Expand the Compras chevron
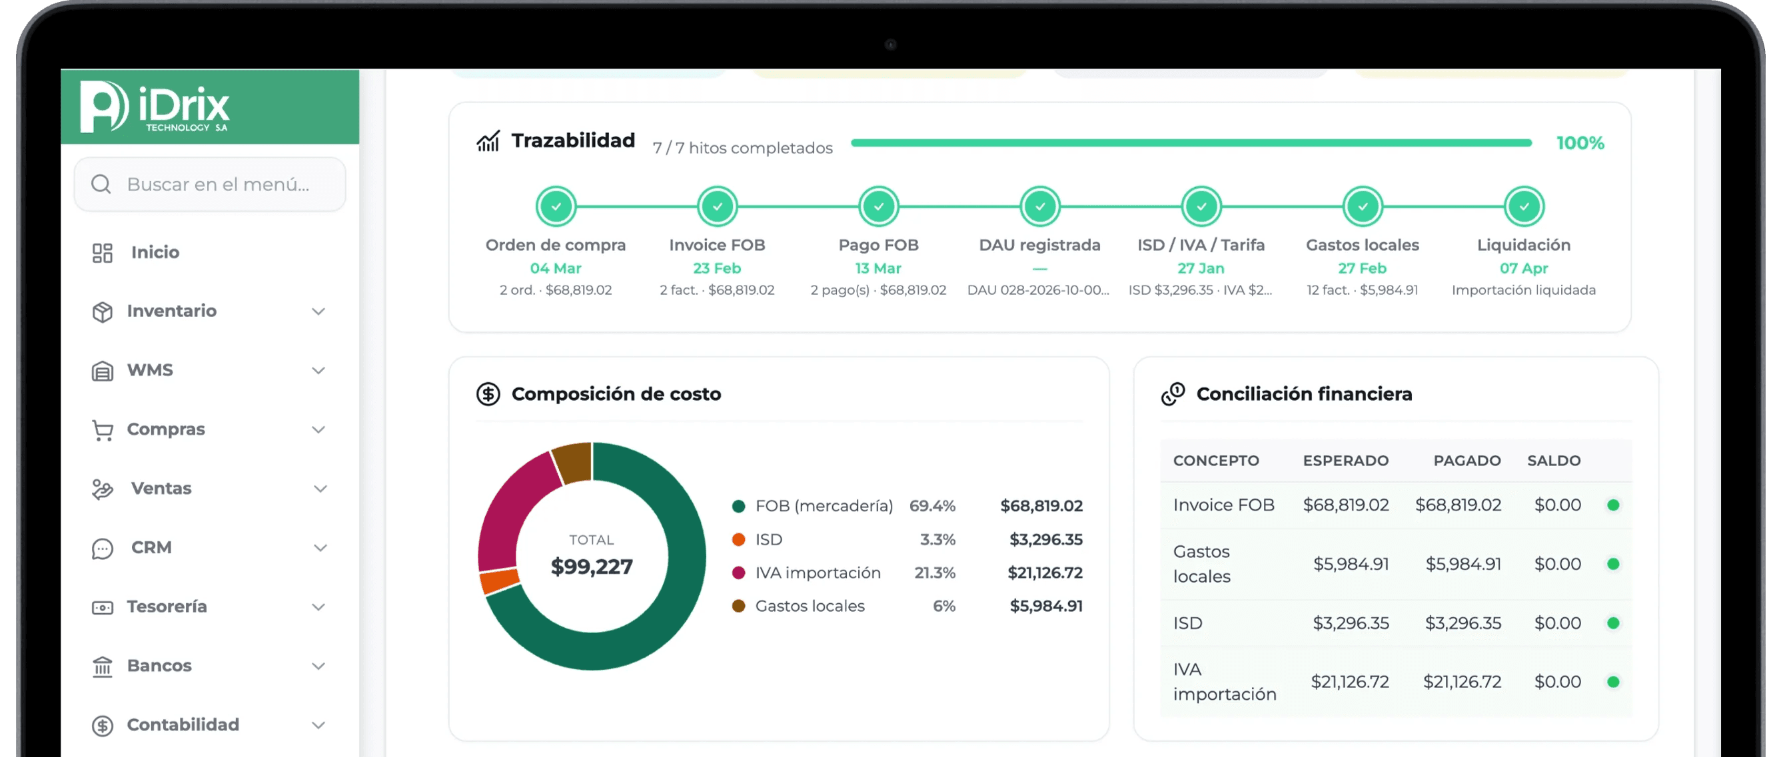The height and width of the screenshot is (757, 1773). 318,429
